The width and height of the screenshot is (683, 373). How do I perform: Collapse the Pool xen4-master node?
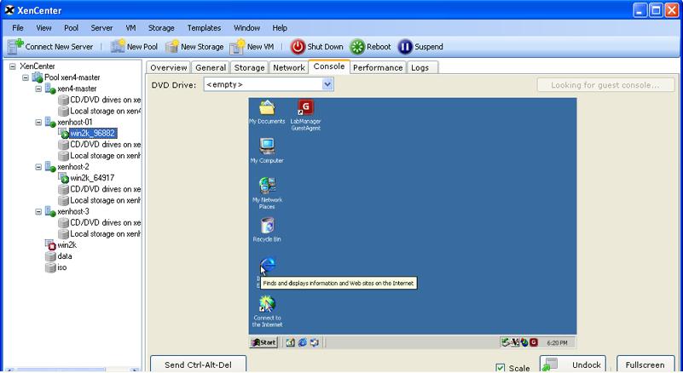click(26, 77)
